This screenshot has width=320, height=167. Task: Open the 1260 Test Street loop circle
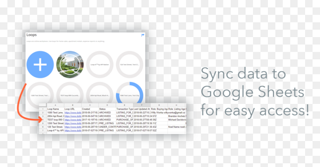tap(40, 93)
